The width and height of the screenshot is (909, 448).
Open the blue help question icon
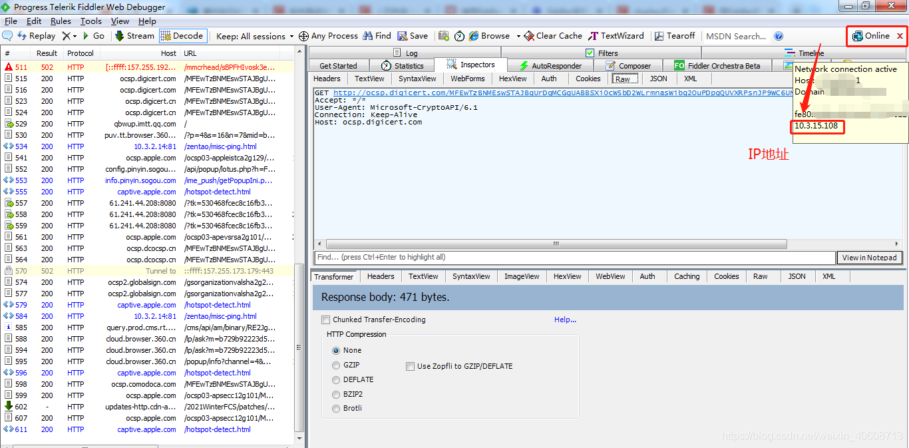tap(779, 36)
